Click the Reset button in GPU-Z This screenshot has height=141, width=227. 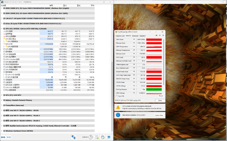161,96
